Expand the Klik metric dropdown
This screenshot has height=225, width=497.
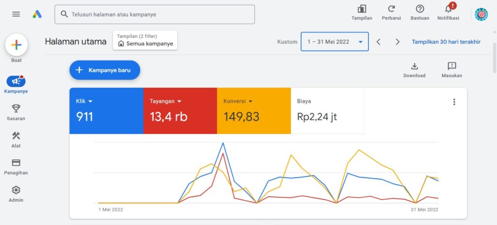90,101
